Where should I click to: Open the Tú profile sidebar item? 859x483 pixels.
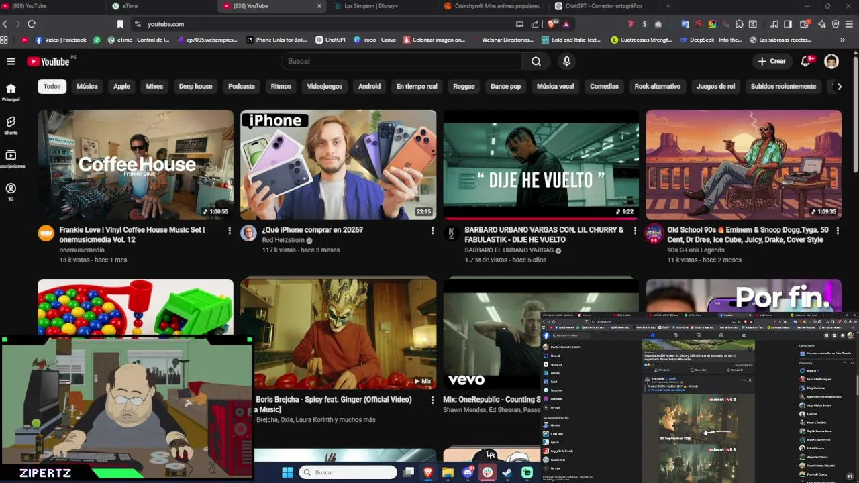coord(11,193)
